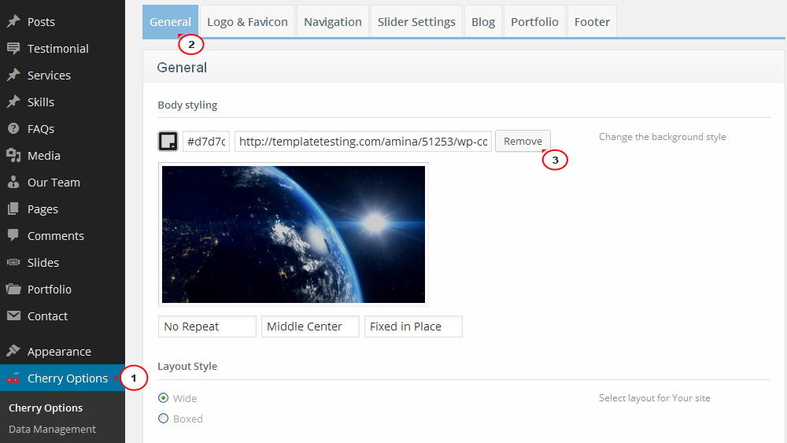Click the background image URL field
The height and width of the screenshot is (443, 787).
[364, 142]
